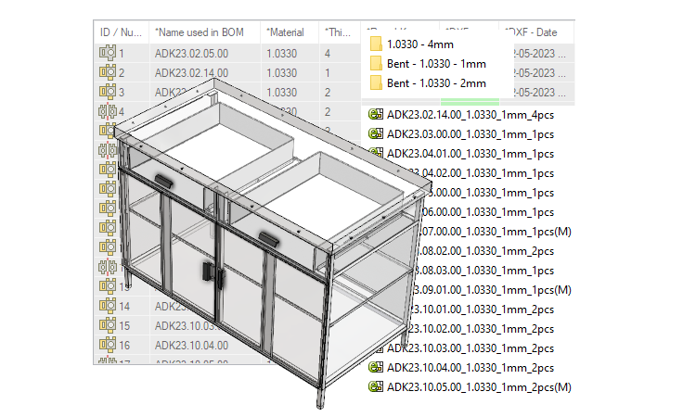
Task: Select the cell 'ADK23.02.14.00' in BOM row 2
Action: [191, 73]
